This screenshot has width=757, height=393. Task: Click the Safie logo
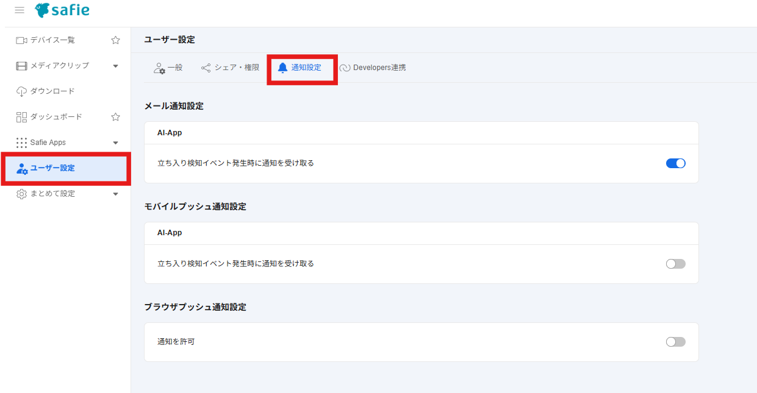tap(62, 10)
